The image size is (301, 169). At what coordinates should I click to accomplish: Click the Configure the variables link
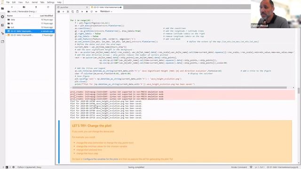point(101,159)
